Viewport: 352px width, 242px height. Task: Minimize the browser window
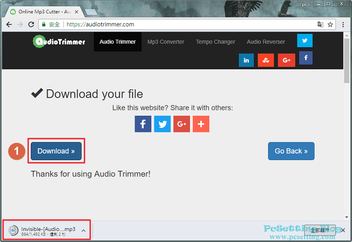tap(318, 4)
